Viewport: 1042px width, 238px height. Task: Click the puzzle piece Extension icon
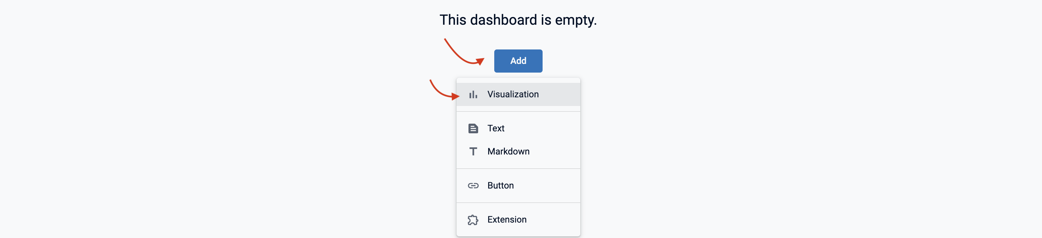pyautogui.click(x=473, y=220)
